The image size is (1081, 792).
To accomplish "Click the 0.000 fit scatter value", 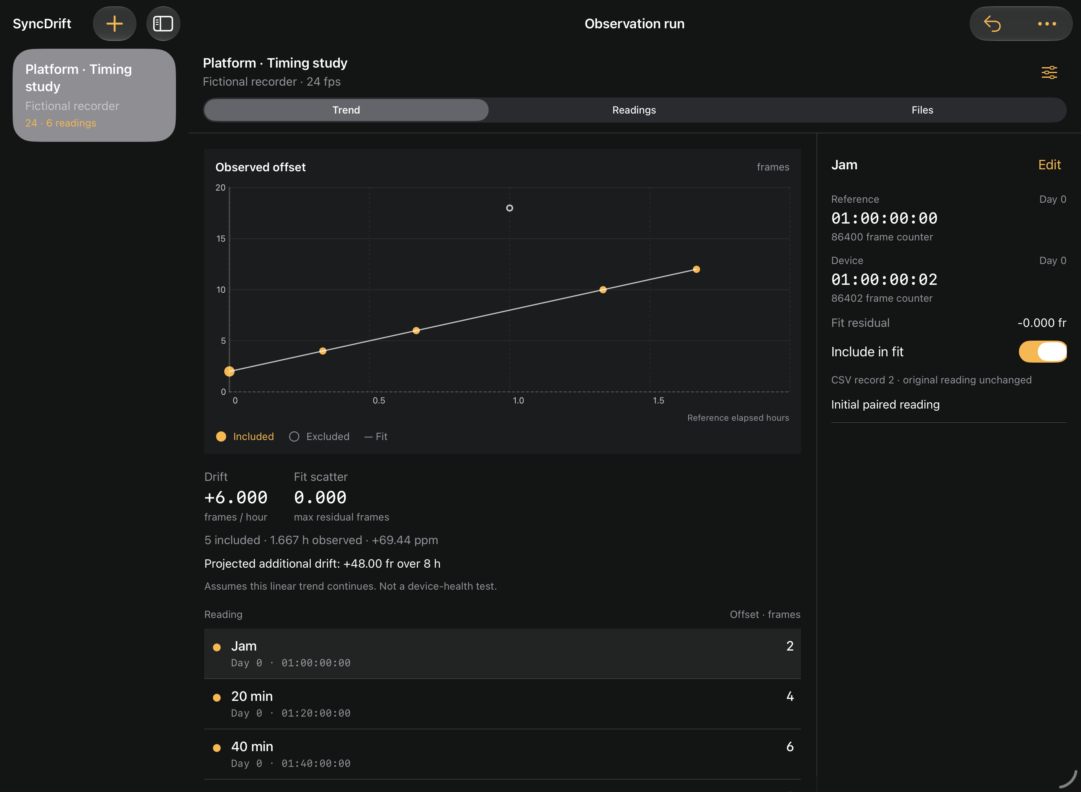I will [x=320, y=497].
